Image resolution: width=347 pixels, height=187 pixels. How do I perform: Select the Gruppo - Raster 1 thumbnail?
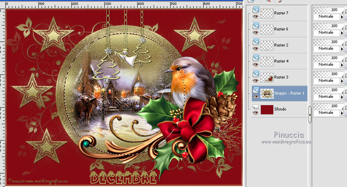(267, 93)
